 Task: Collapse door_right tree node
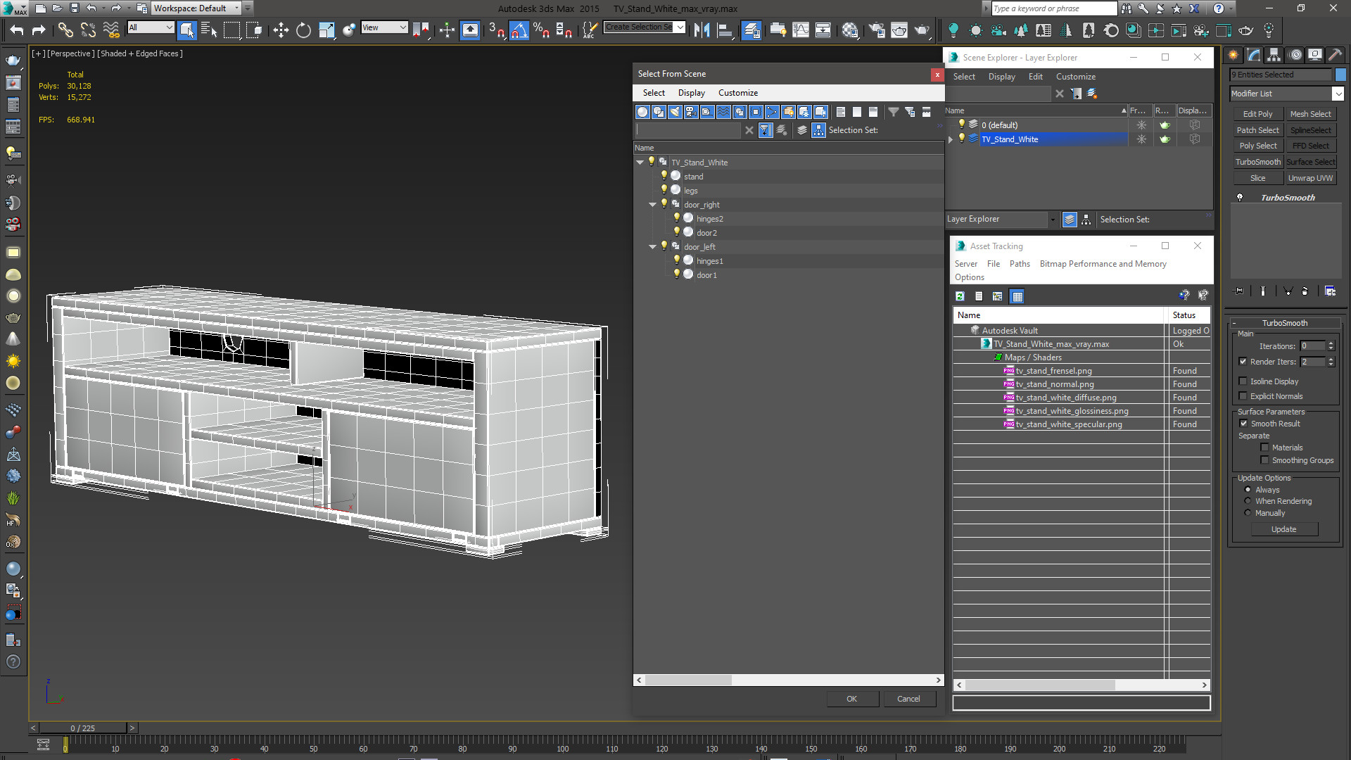pos(652,205)
